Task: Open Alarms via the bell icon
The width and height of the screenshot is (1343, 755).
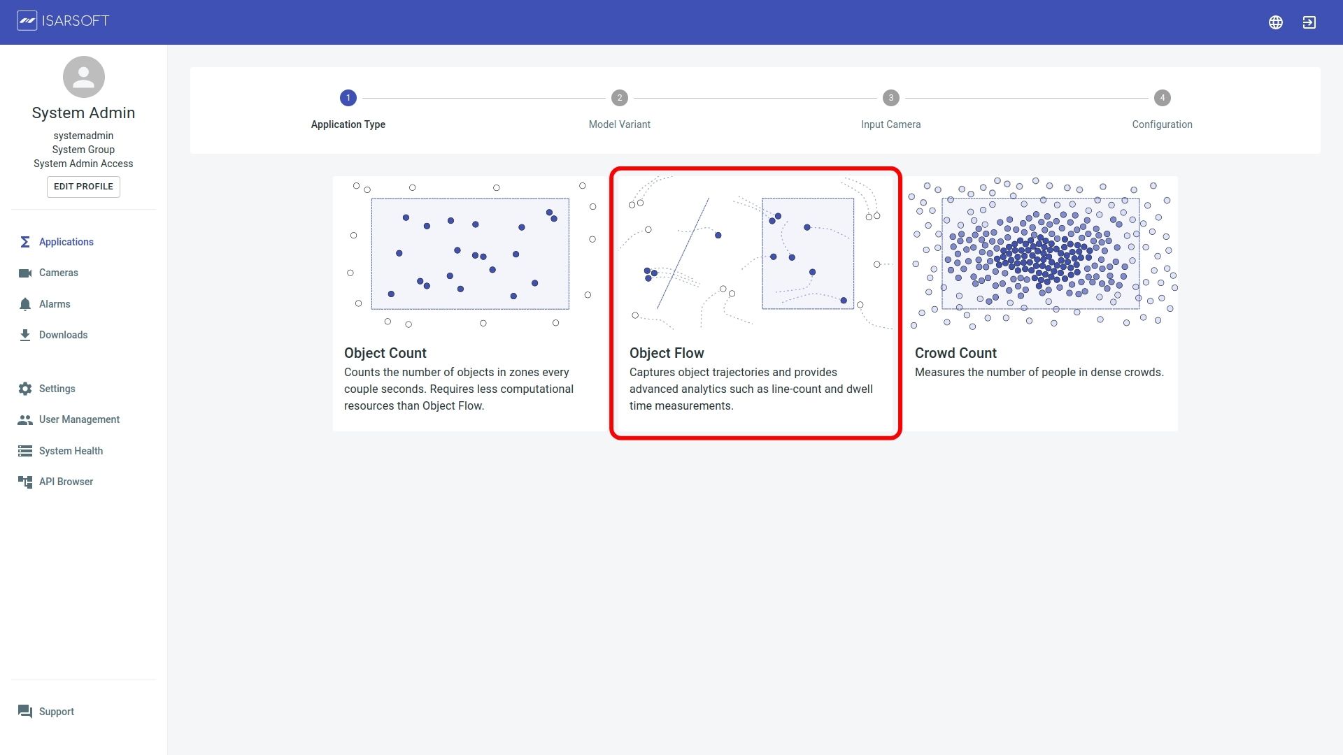Action: 25,304
